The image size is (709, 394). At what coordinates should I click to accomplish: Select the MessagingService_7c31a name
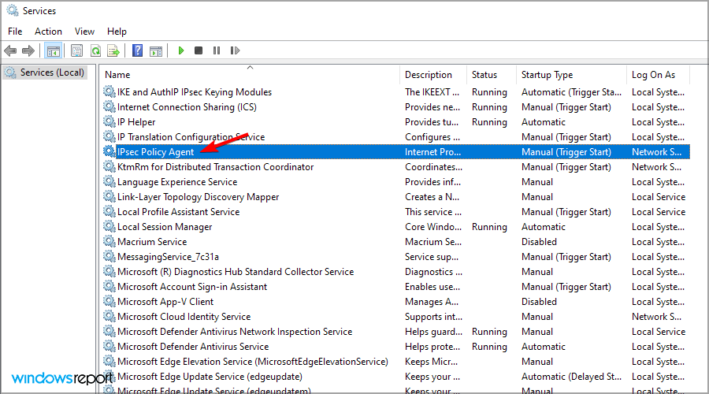pyautogui.click(x=168, y=257)
